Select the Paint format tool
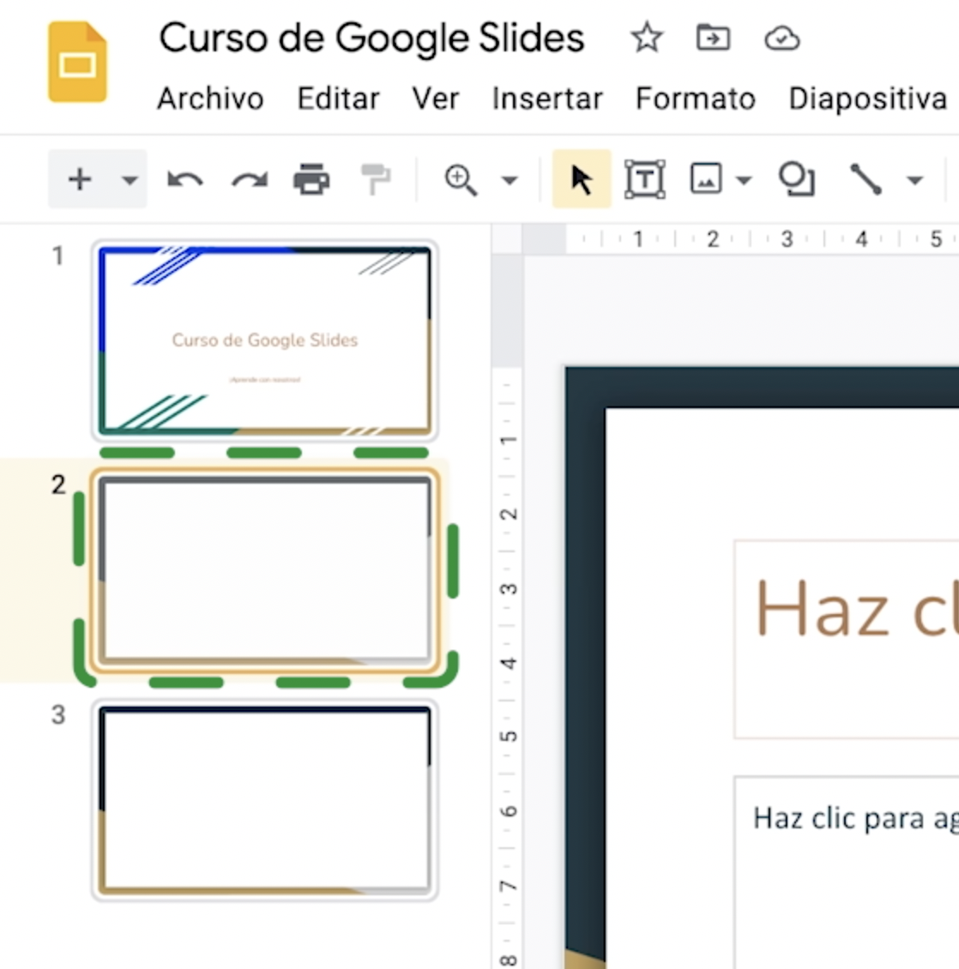Screen dimensions: 959x969 (375, 178)
